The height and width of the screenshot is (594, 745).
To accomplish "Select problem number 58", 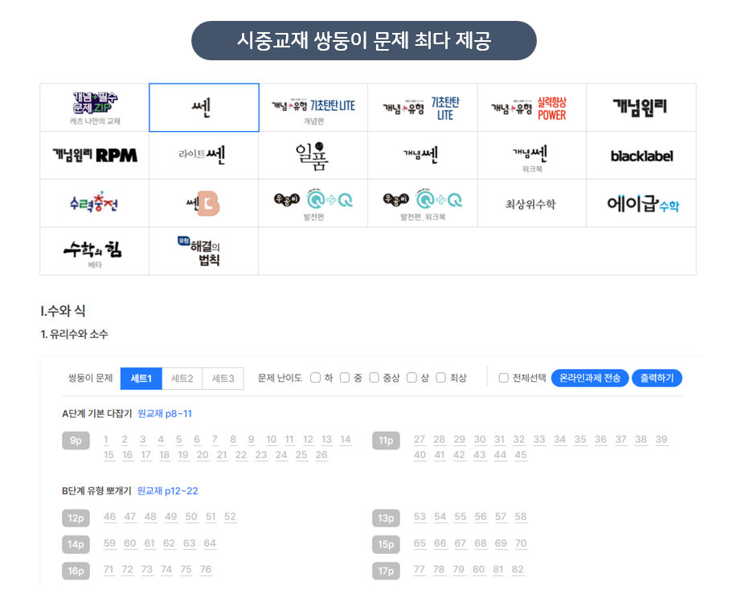I will click(521, 517).
